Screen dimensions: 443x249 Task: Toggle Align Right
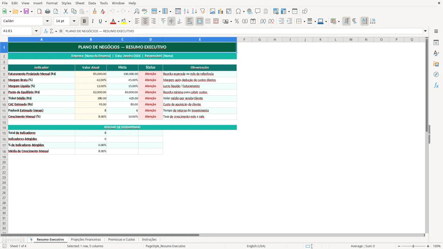point(153,21)
